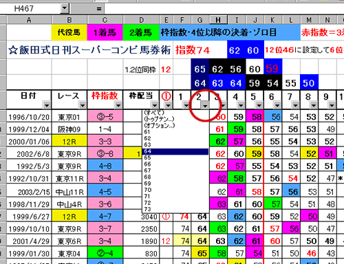
Task: Open the 日付 column filter dropdown
Action: tap(47, 105)
